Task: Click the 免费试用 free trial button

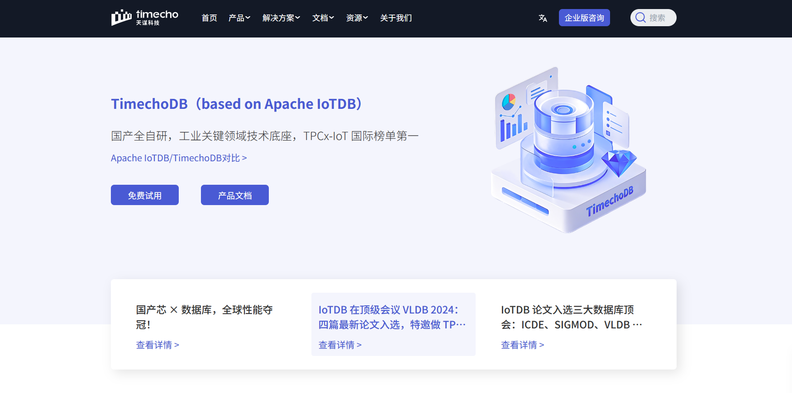Action: click(145, 195)
